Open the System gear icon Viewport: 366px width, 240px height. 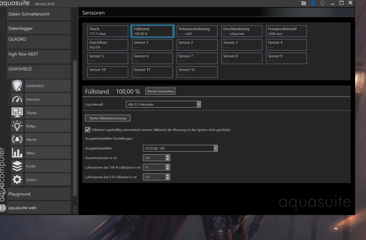tap(17, 180)
